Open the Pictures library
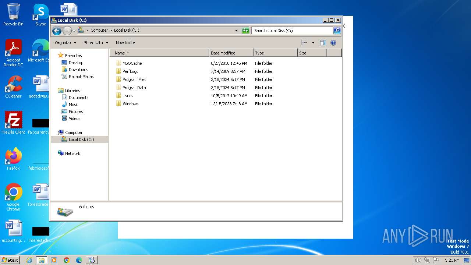 click(76, 112)
